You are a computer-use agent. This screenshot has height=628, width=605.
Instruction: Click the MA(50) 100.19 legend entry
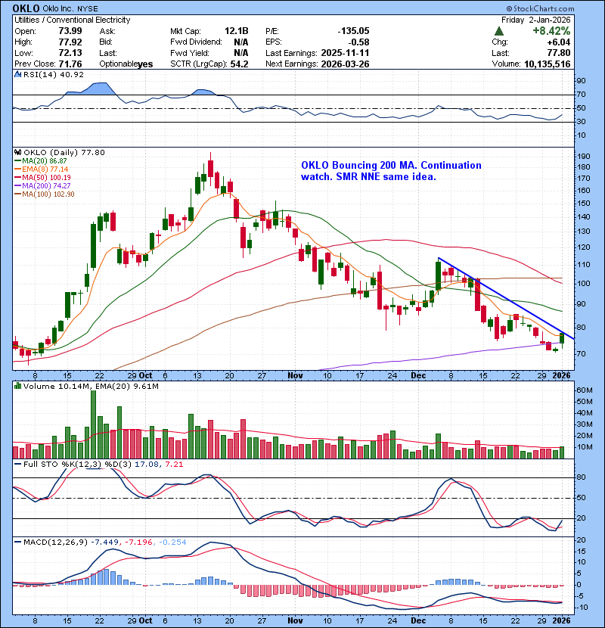click(42, 177)
